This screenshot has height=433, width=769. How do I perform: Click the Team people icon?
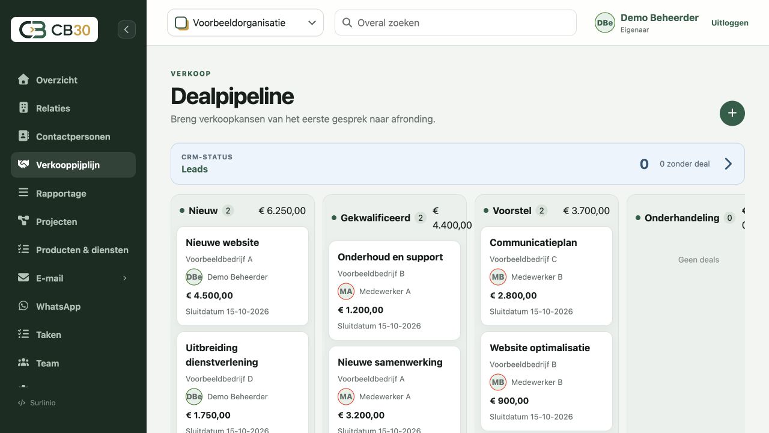point(23,362)
